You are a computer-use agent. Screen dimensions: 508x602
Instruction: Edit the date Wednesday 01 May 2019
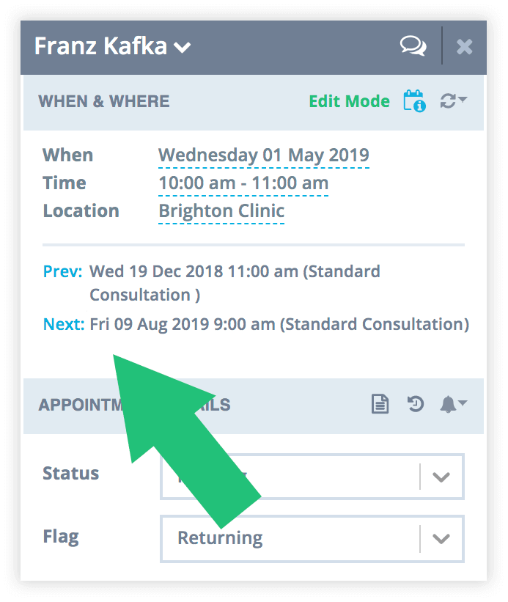264,155
